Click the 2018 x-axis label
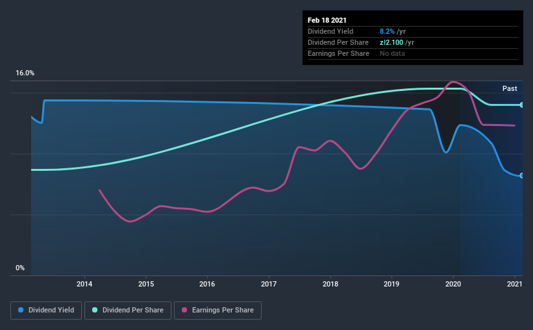This screenshot has width=533, height=330. point(330,284)
